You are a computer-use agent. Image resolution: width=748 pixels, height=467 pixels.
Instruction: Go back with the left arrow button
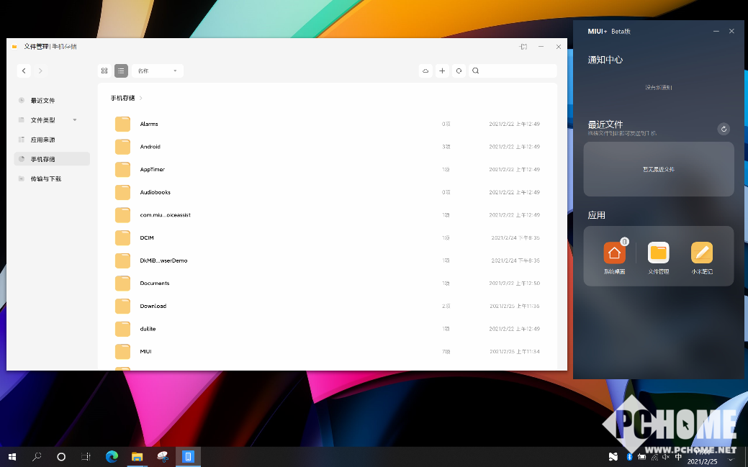(24, 71)
